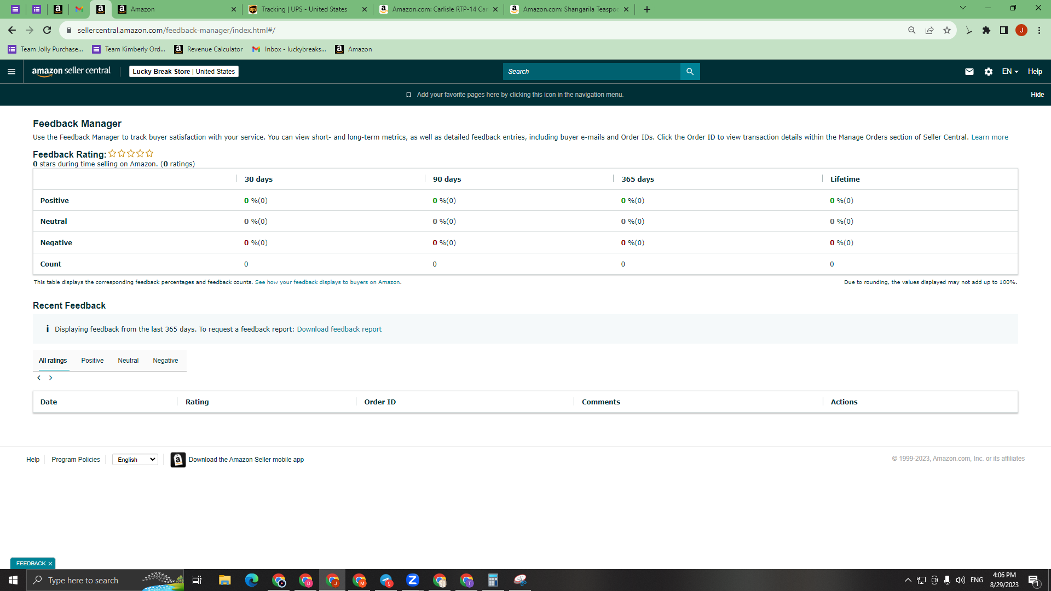Screen dimensions: 1051x591
Task: Open the Team Jolly Purchase bookmark
Action: coord(45,49)
